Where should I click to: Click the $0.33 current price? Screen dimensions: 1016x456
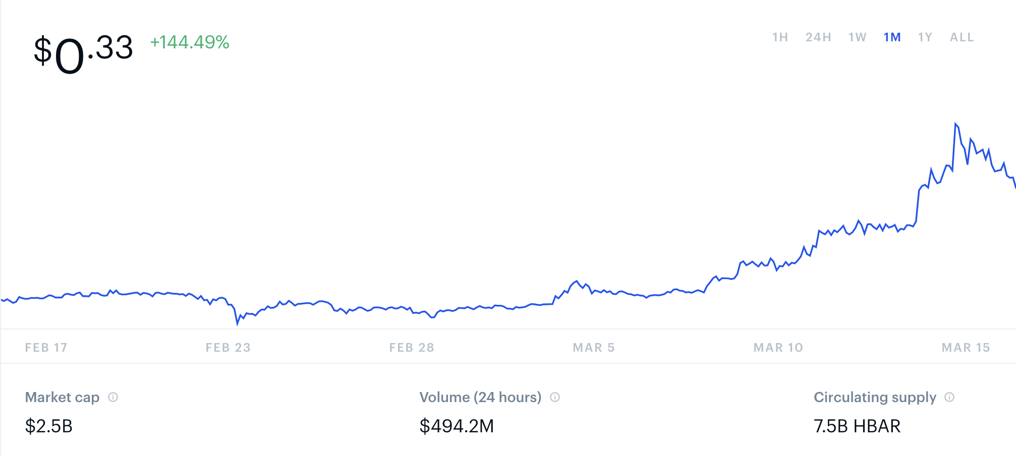83,53
